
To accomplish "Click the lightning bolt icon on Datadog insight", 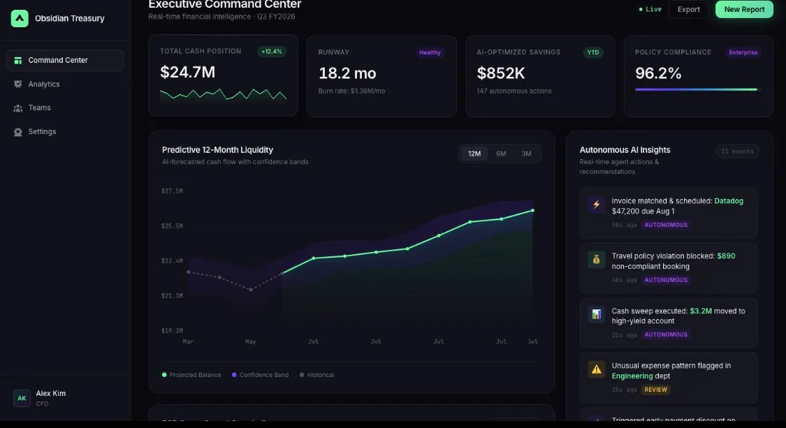I will (596, 205).
